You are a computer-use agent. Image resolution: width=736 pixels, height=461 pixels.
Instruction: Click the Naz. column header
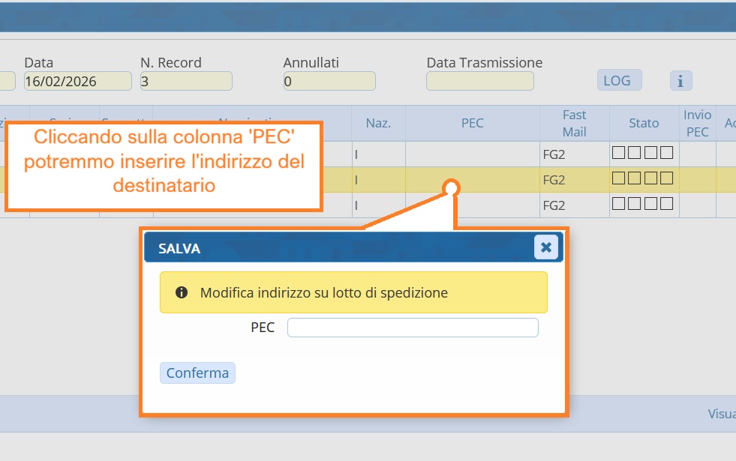tap(378, 123)
